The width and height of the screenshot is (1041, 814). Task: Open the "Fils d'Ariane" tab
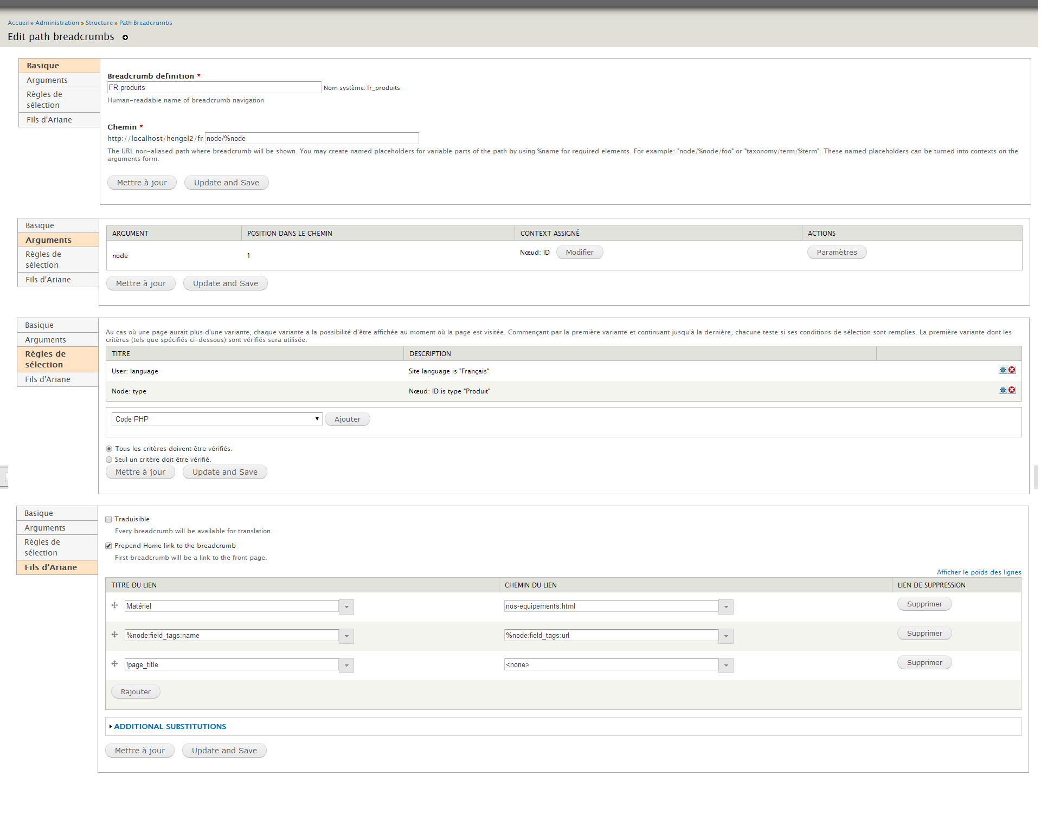coord(50,119)
